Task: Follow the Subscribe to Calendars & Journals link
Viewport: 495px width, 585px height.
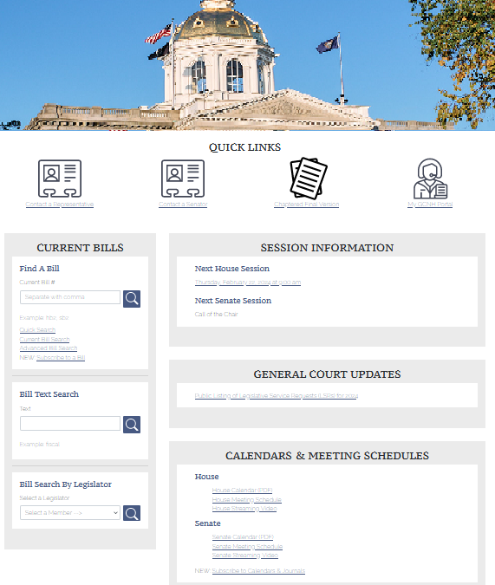Action: pos(258,571)
